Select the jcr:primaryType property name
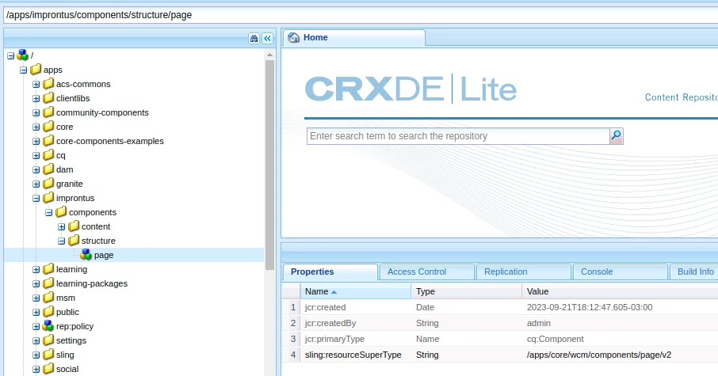 pyautogui.click(x=334, y=339)
